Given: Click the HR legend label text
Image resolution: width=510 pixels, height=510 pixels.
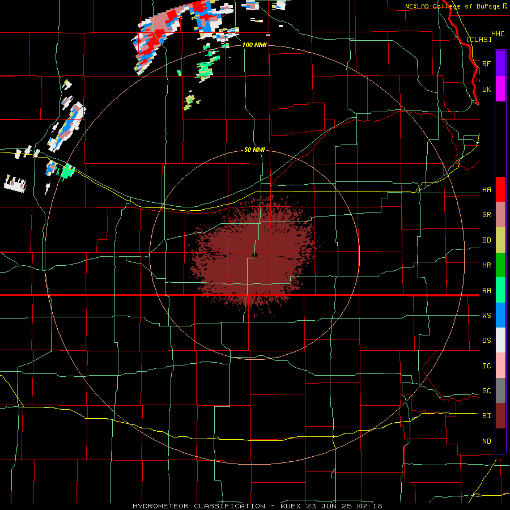Looking at the screenshot, I should click(487, 265).
